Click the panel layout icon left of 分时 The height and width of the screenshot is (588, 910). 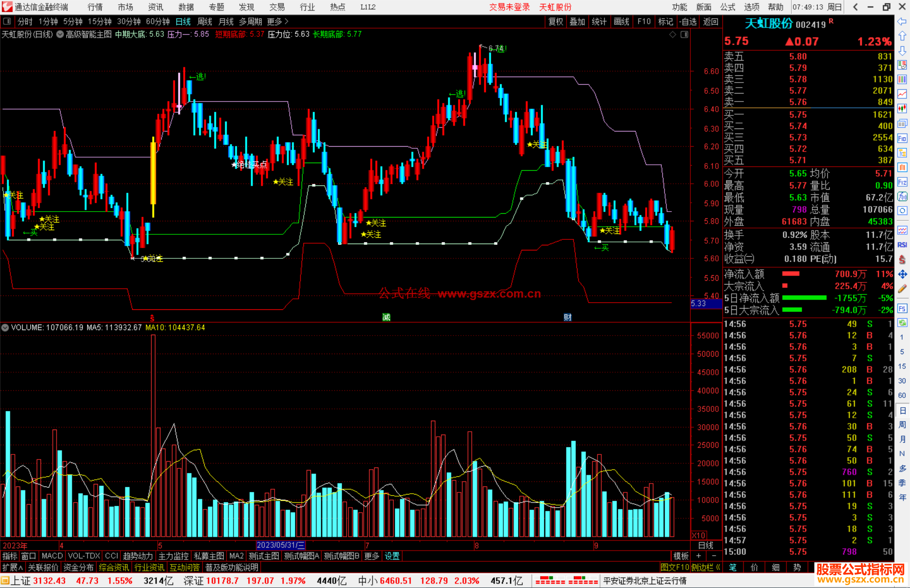pos(7,21)
